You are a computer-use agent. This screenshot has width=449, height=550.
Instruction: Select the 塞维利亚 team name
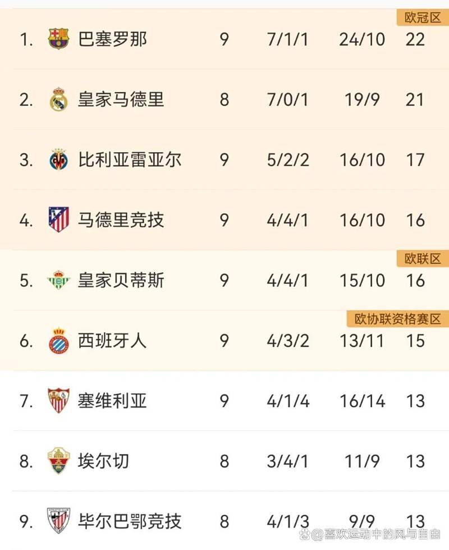(x=113, y=401)
